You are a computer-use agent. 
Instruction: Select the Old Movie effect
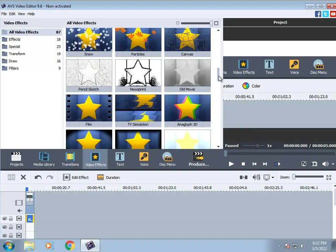tap(187, 76)
